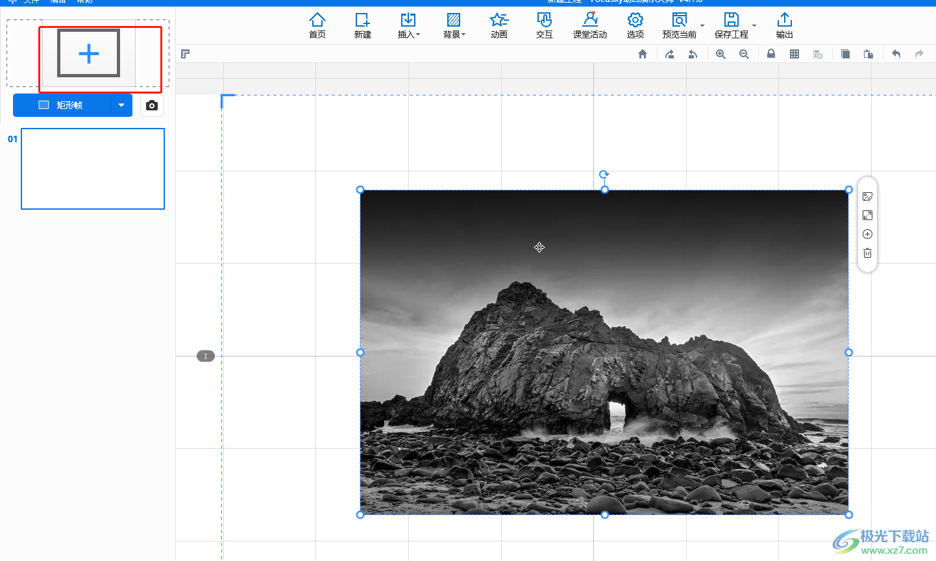Select frame 01 thumbnail
This screenshot has height=561, width=936.
pyautogui.click(x=93, y=169)
